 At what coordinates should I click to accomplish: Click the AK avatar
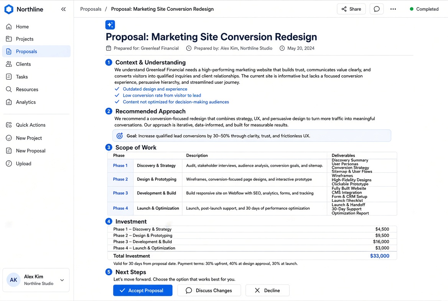click(x=13, y=280)
